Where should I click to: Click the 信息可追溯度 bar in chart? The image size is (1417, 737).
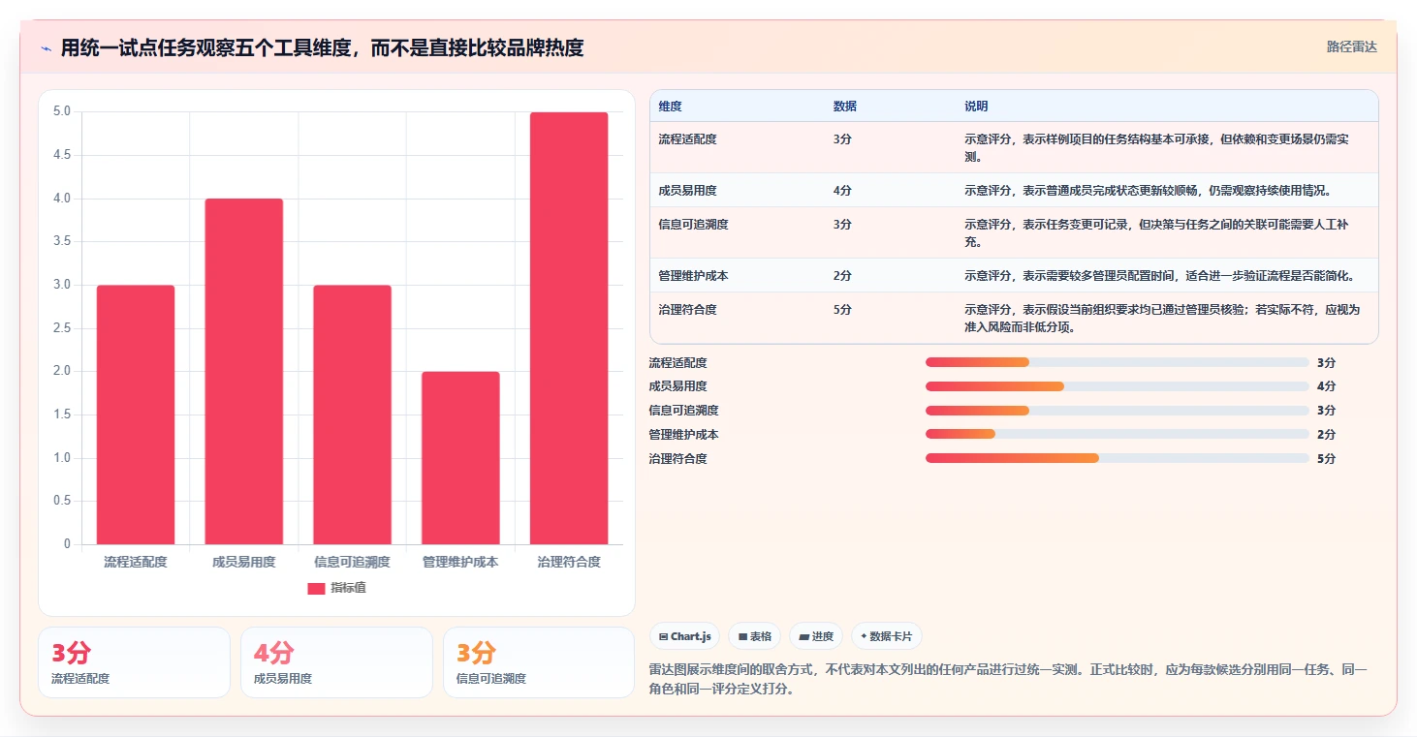(x=352, y=415)
